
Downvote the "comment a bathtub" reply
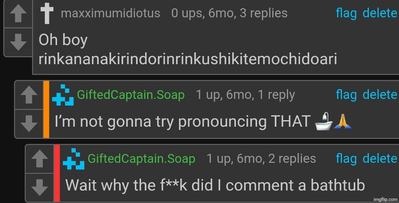coord(40,188)
